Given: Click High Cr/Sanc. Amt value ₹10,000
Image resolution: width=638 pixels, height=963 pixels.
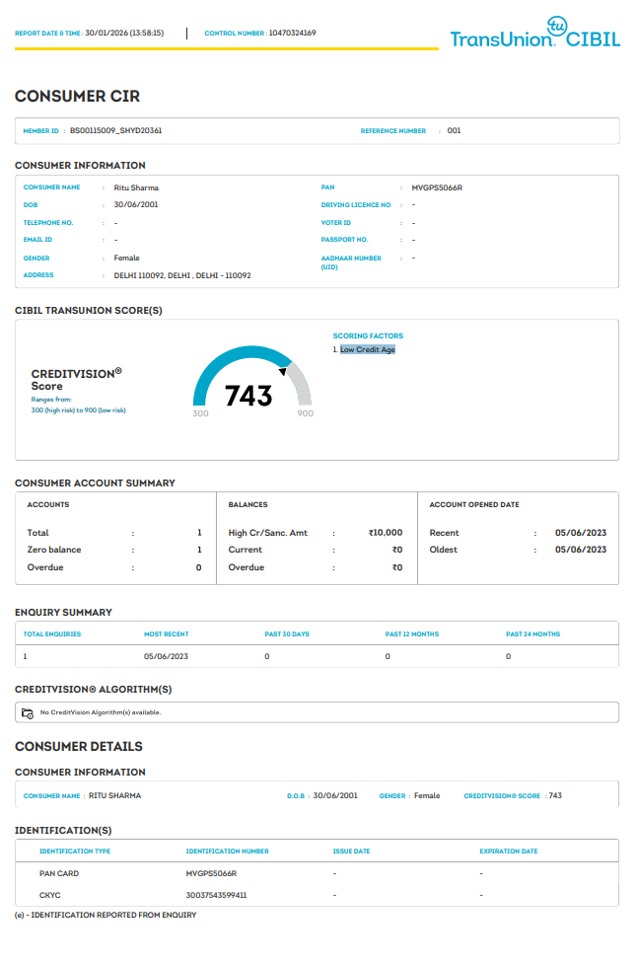Looking at the screenshot, I should pos(386,533).
